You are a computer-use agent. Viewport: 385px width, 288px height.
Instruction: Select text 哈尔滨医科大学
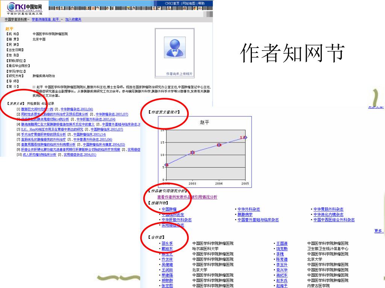tap(205, 249)
